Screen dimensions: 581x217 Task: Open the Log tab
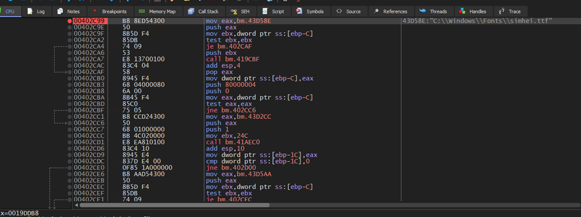[x=36, y=11]
